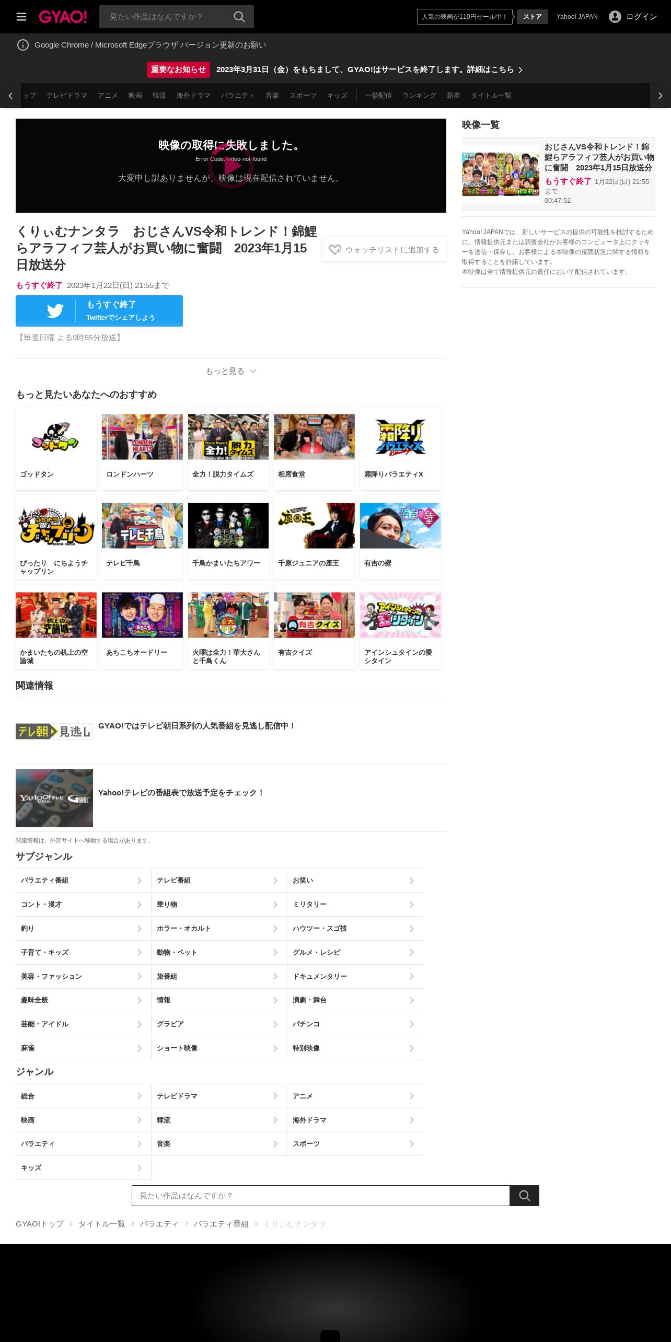Add to watchlist via heart button
Image resolution: width=671 pixels, height=1342 pixels.
point(384,250)
